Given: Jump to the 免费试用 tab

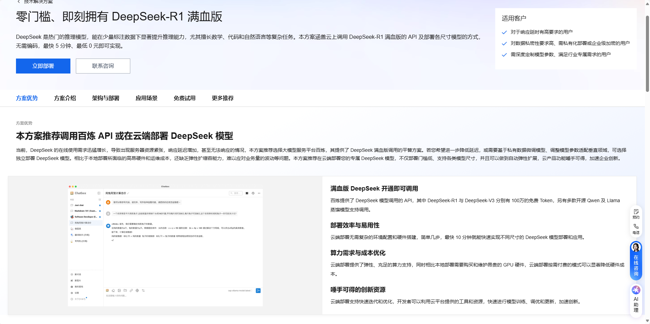Looking at the screenshot, I should pyautogui.click(x=185, y=98).
